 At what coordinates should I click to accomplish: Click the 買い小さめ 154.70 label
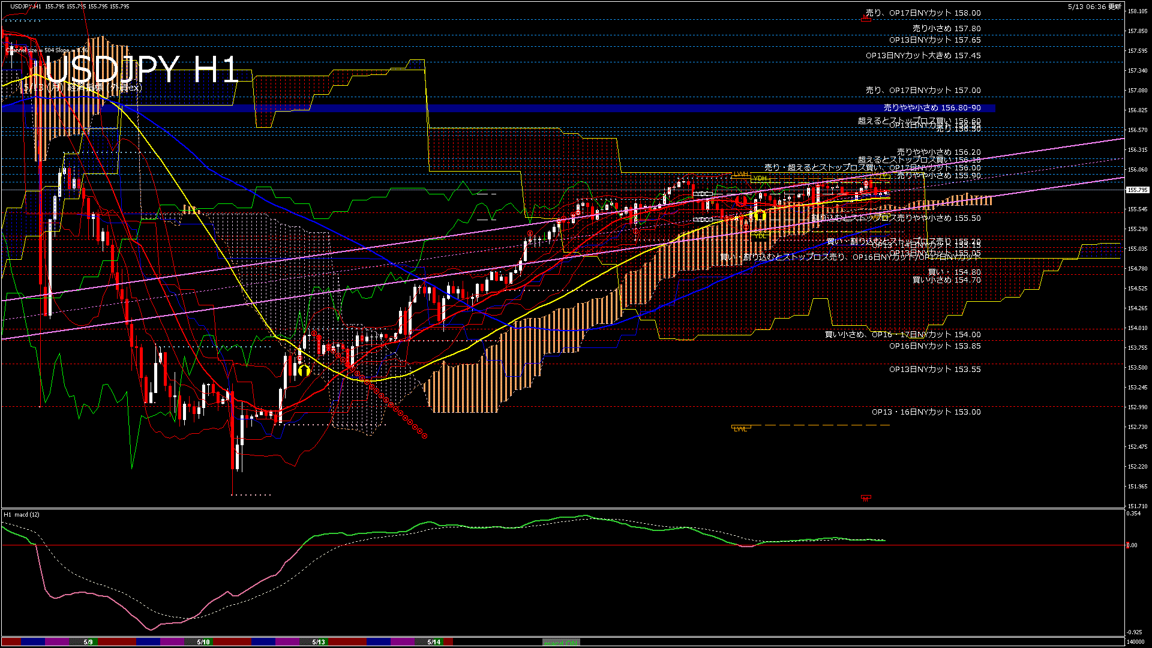946,280
